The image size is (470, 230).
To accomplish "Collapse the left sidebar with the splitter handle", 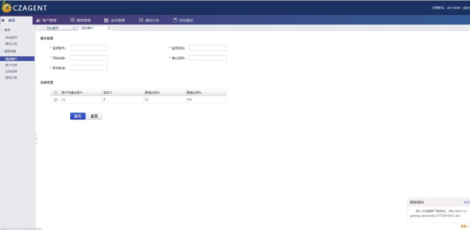I will pyautogui.click(x=36, y=139).
